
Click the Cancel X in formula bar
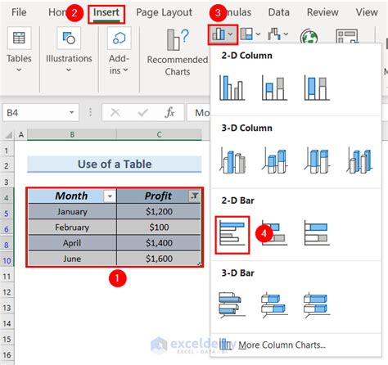click(115, 112)
